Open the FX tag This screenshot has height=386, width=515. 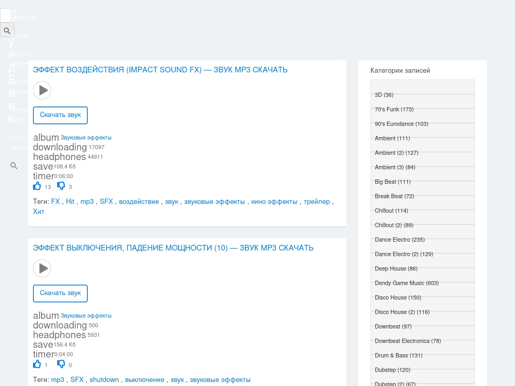pos(56,201)
